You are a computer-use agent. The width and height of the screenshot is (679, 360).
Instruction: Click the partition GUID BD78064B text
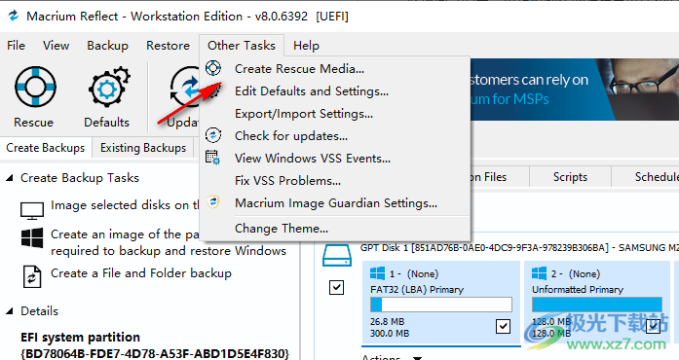155,353
